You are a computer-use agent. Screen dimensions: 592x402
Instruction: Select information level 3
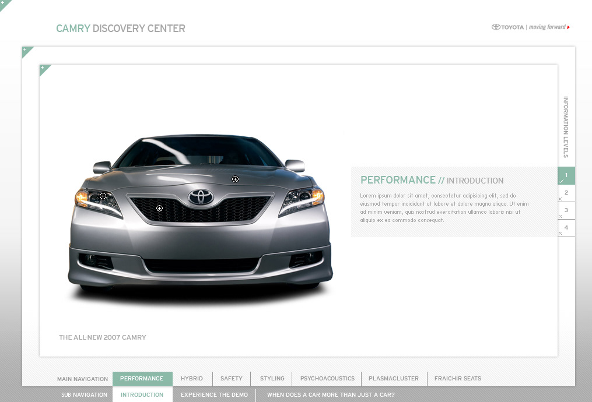point(566,210)
